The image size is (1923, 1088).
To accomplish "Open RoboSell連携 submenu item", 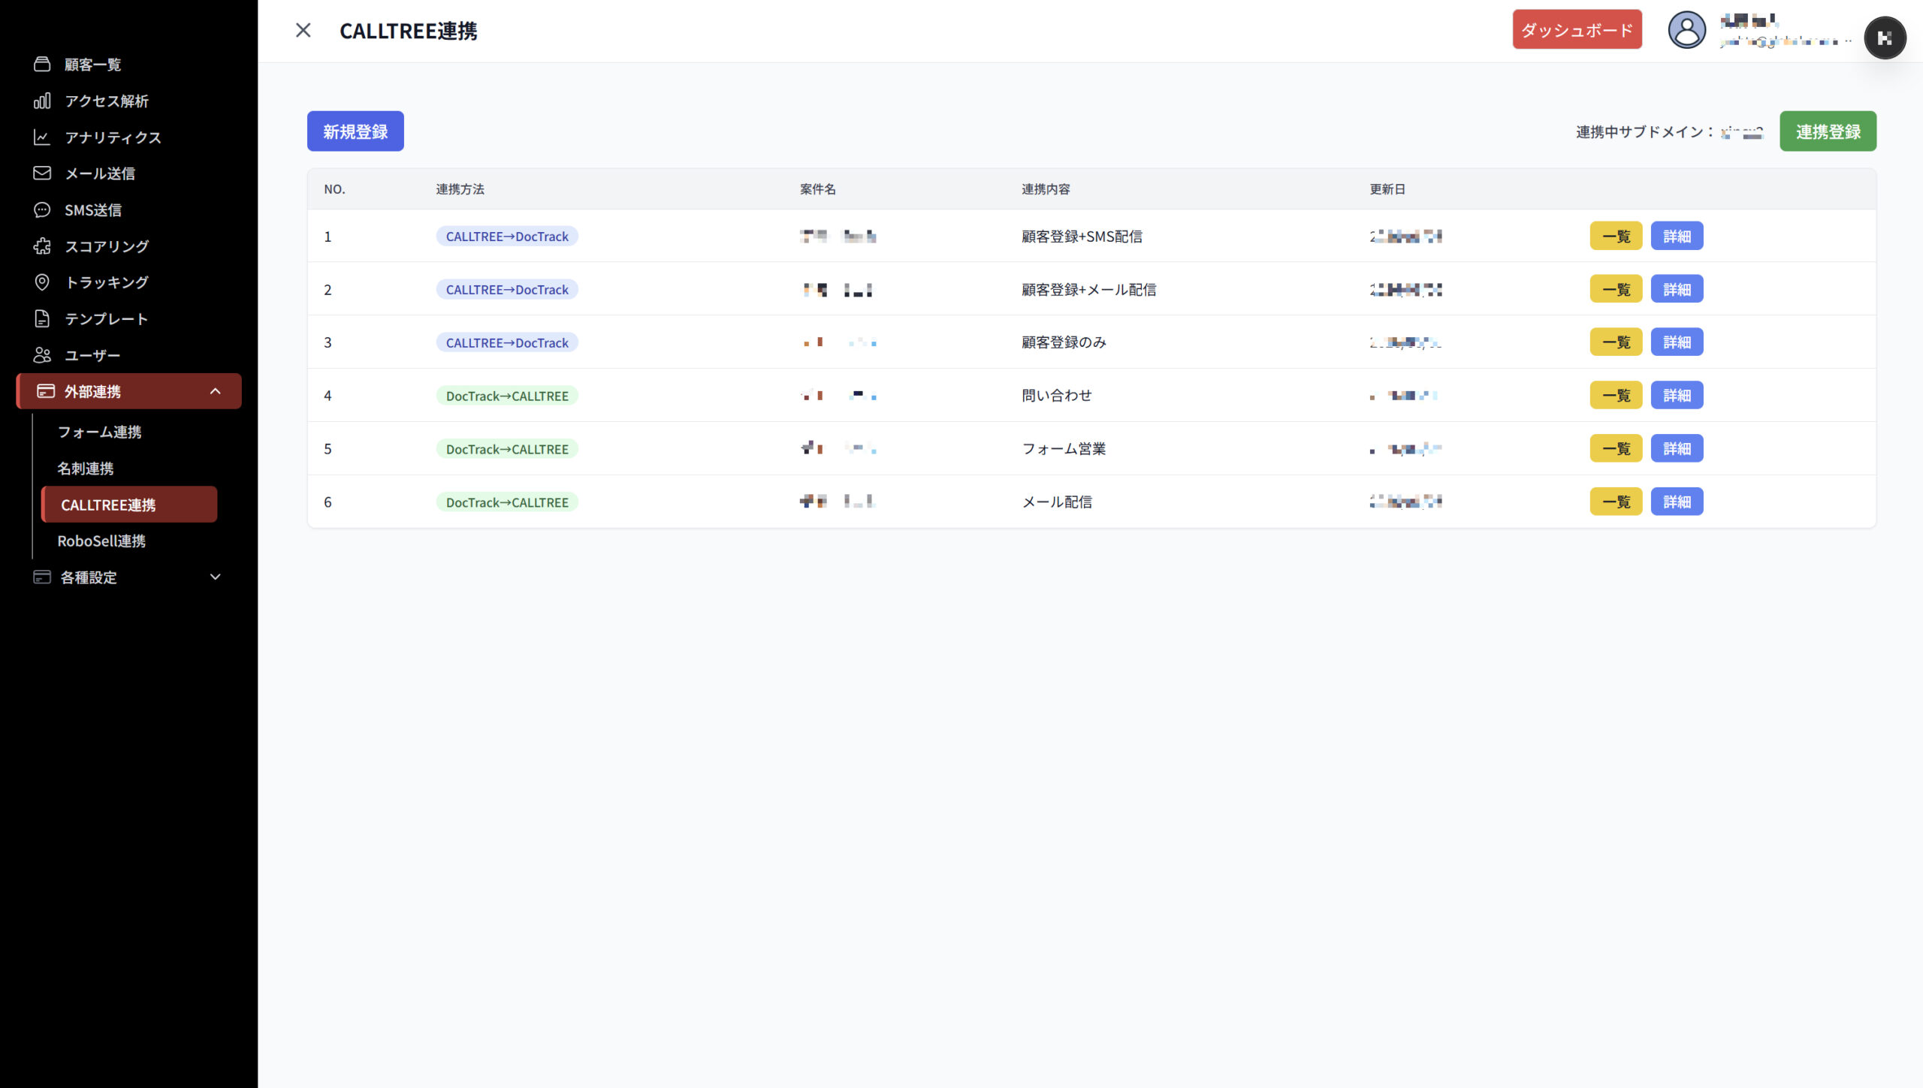I will click(101, 541).
